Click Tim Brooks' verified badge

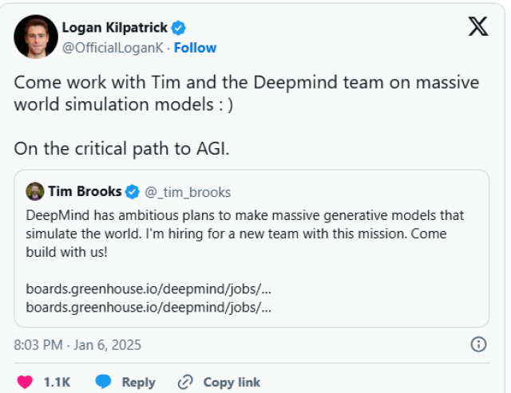point(133,191)
